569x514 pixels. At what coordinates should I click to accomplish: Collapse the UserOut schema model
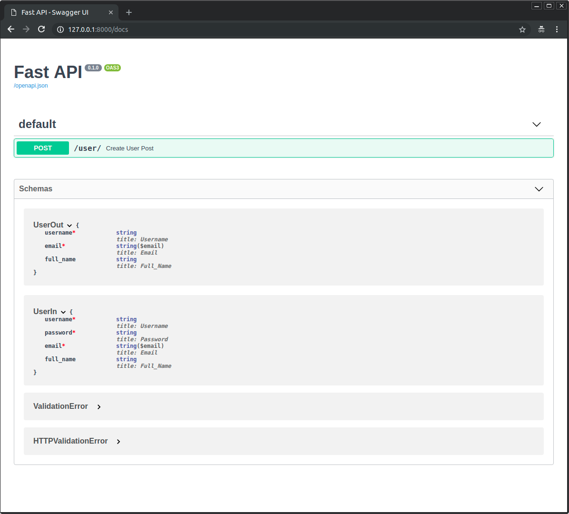coord(69,226)
